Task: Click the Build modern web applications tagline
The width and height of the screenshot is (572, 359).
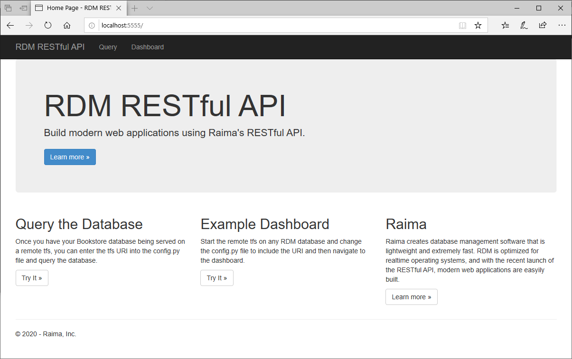Action: click(x=174, y=133)
